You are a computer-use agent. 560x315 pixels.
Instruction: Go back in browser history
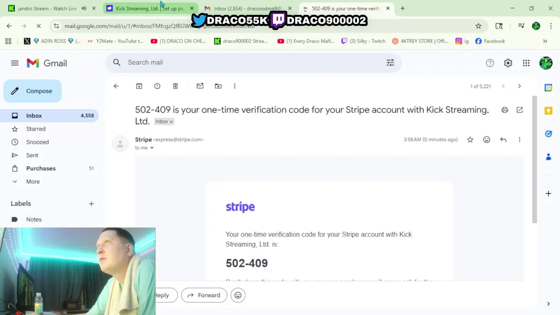click(9, 26)
